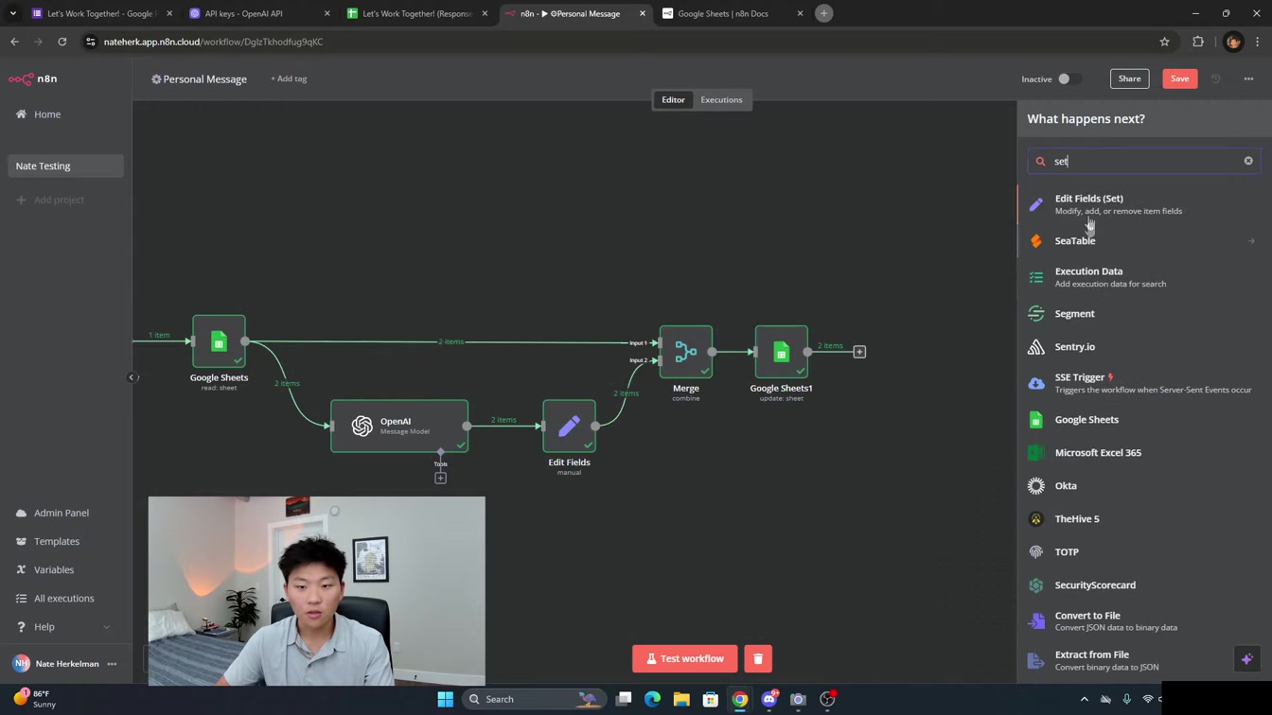This screenshot has width=1272, height=715.
Task: Reload the browser page
Action: 62,42
